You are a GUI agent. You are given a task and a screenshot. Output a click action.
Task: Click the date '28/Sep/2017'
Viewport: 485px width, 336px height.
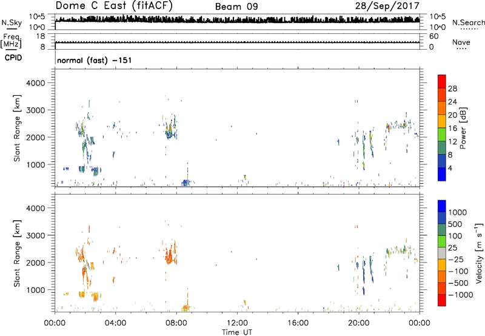click(387, 5)
